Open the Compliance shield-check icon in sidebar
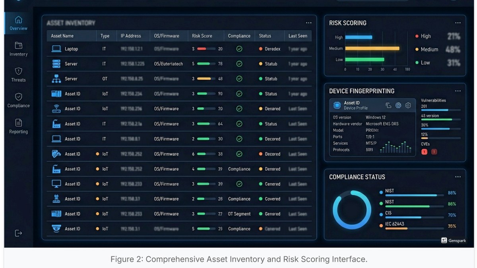The height and width of the screenshot is (268, 477). (x=18, y=97)
